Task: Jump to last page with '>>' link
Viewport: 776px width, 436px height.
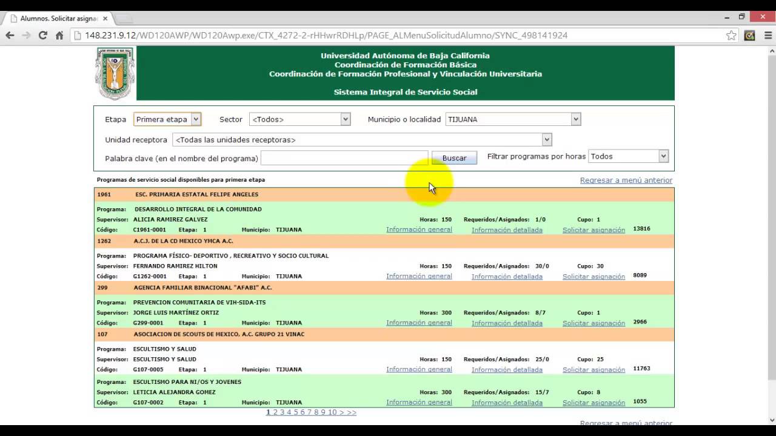Action: tap(352, 412)
